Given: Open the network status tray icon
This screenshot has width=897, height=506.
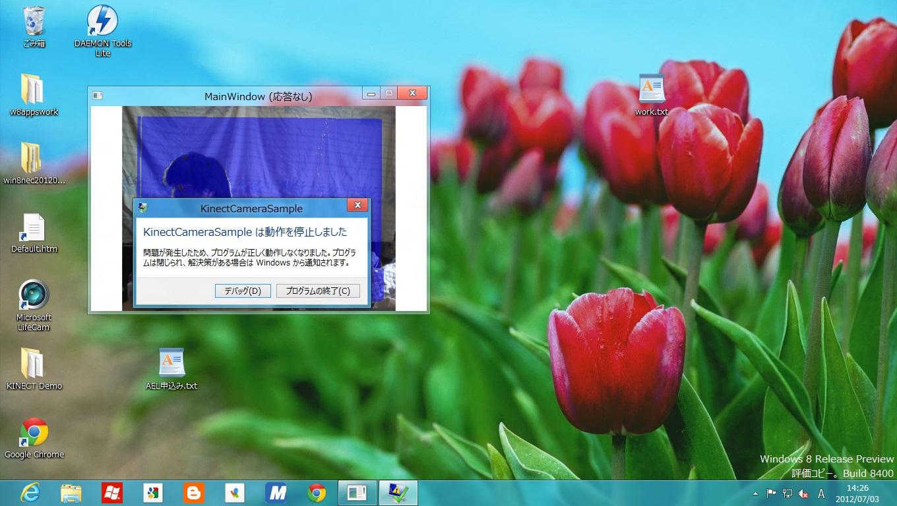Looking at the screenshot, I should [x=788, y=493].
